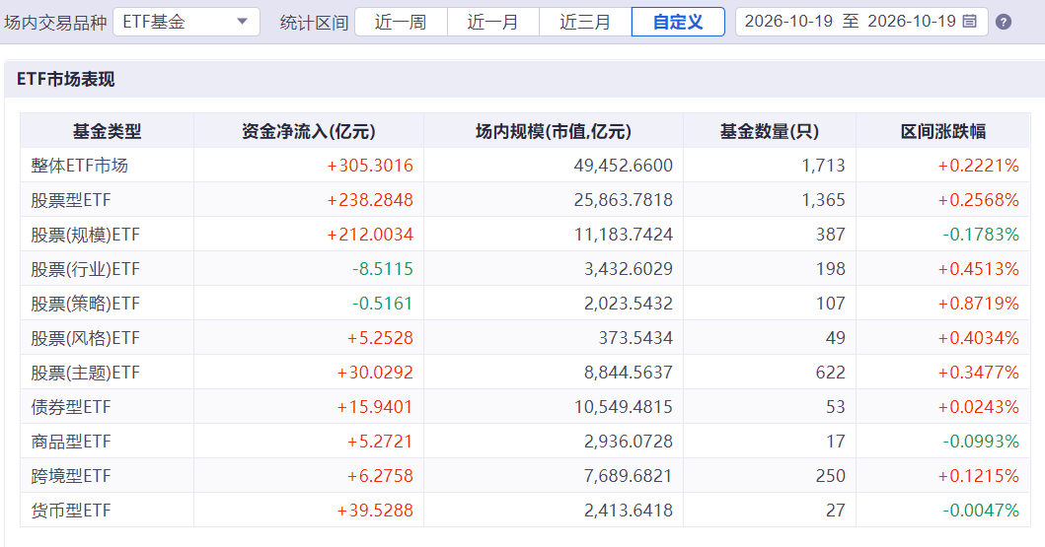The height and width of the screenshot is (547, 1045).
Task: Click fund count 1,365
Action: pyautogui.click(x=824, y=200)
